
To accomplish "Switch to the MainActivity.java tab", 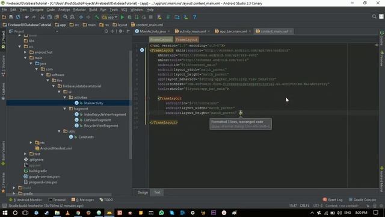I will click(153, 31).
